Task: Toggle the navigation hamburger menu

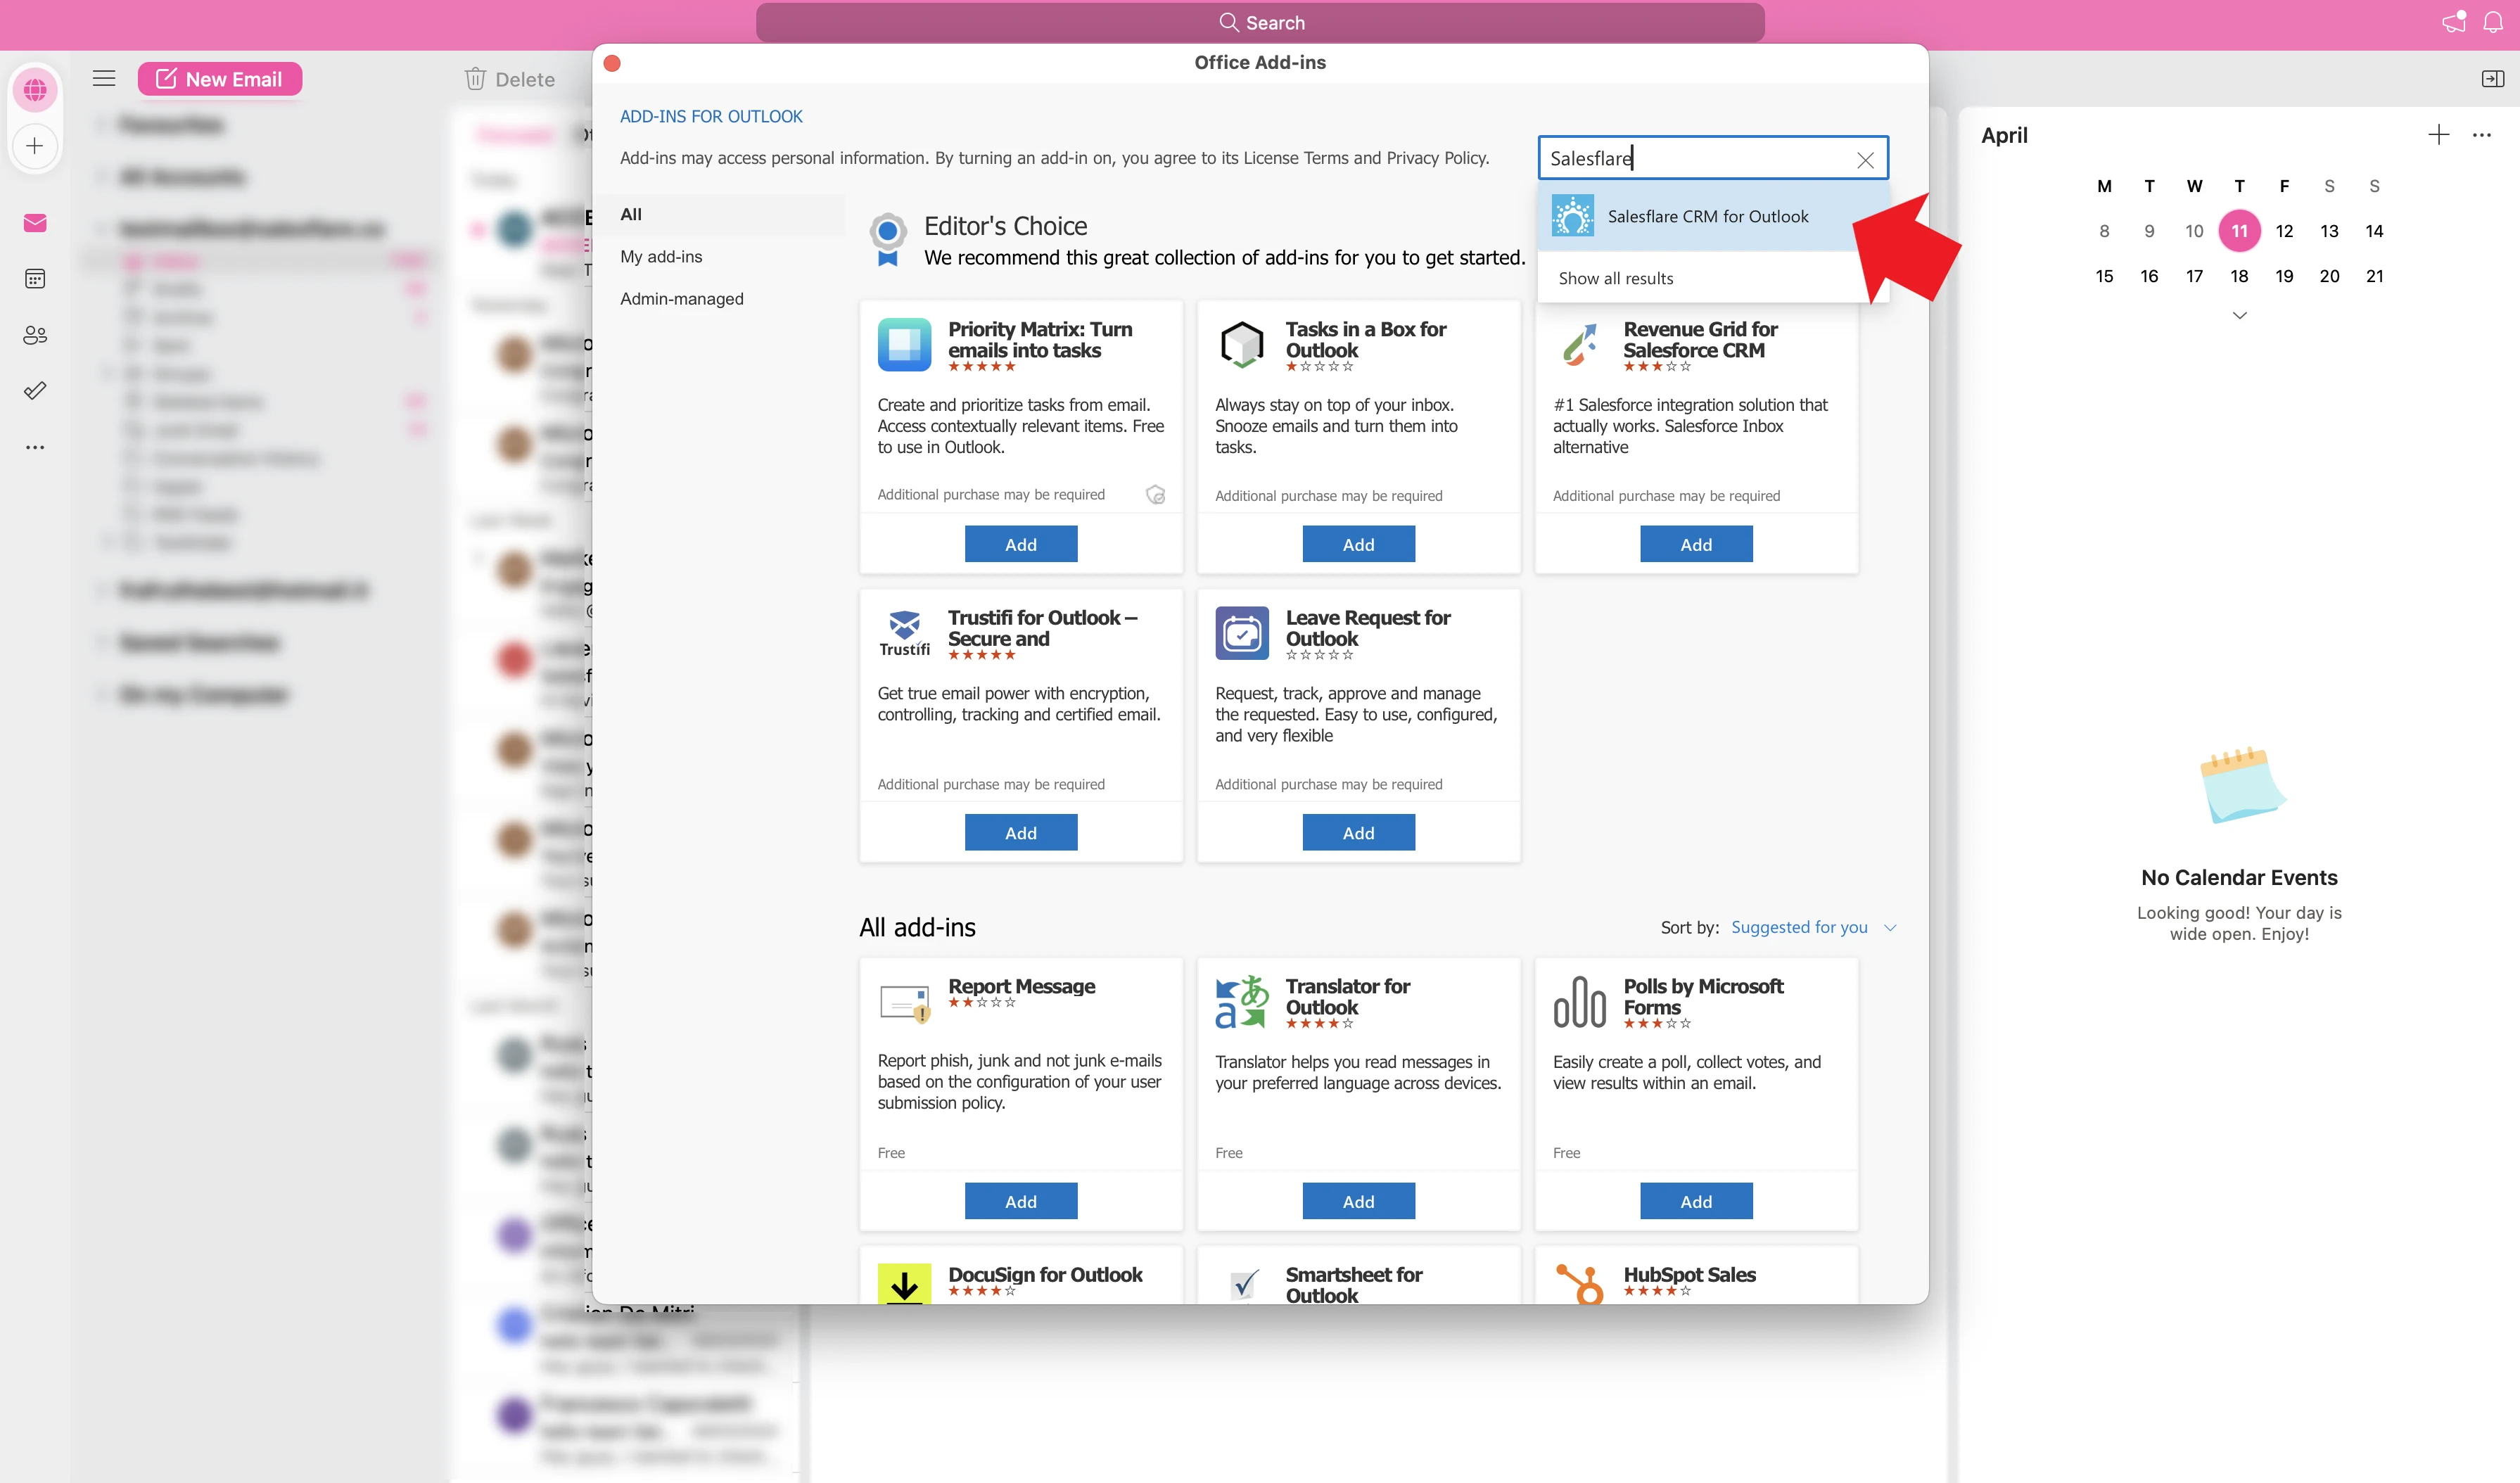Action: pos(104,79)
